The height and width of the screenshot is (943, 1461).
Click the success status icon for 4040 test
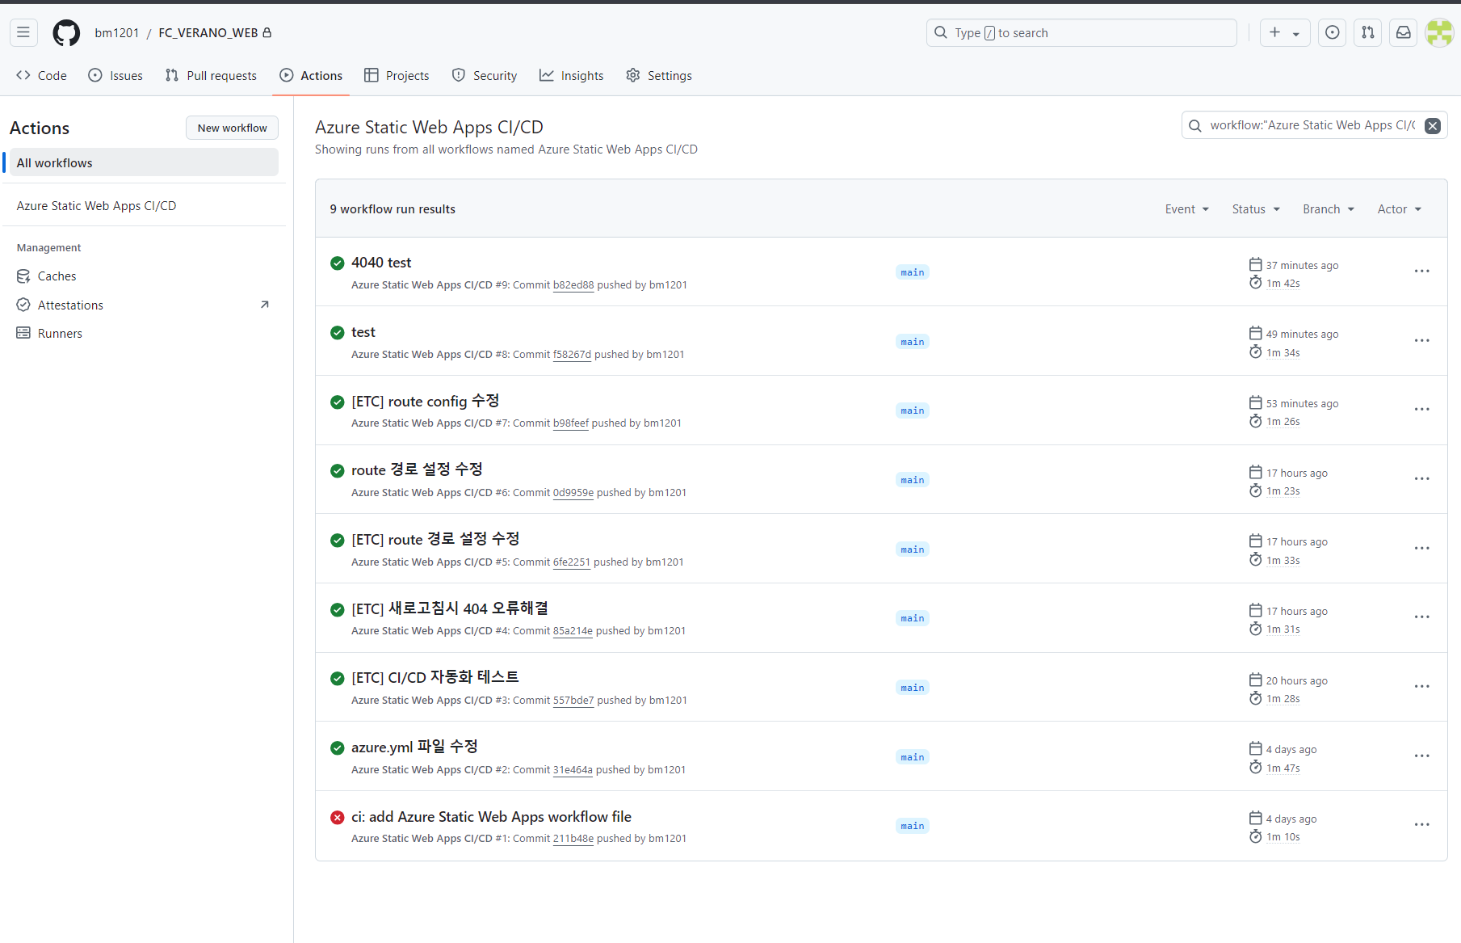click(x=338, y=263)
